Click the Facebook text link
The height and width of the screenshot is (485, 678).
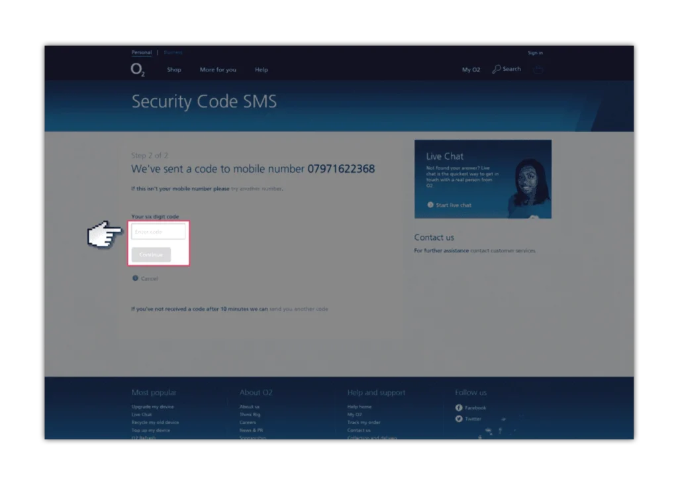[x=475, y=407]
